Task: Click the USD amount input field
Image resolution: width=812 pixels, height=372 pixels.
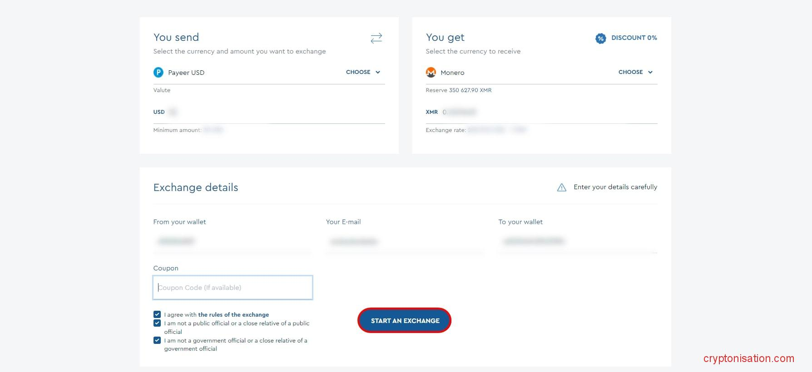Action: pyautogui.click(x=272, y=112)
